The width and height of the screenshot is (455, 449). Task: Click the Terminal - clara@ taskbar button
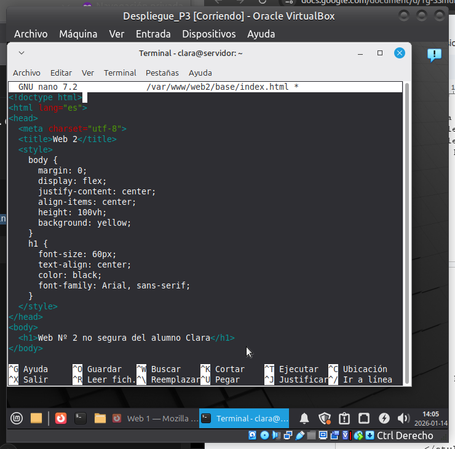coord(245,418)
